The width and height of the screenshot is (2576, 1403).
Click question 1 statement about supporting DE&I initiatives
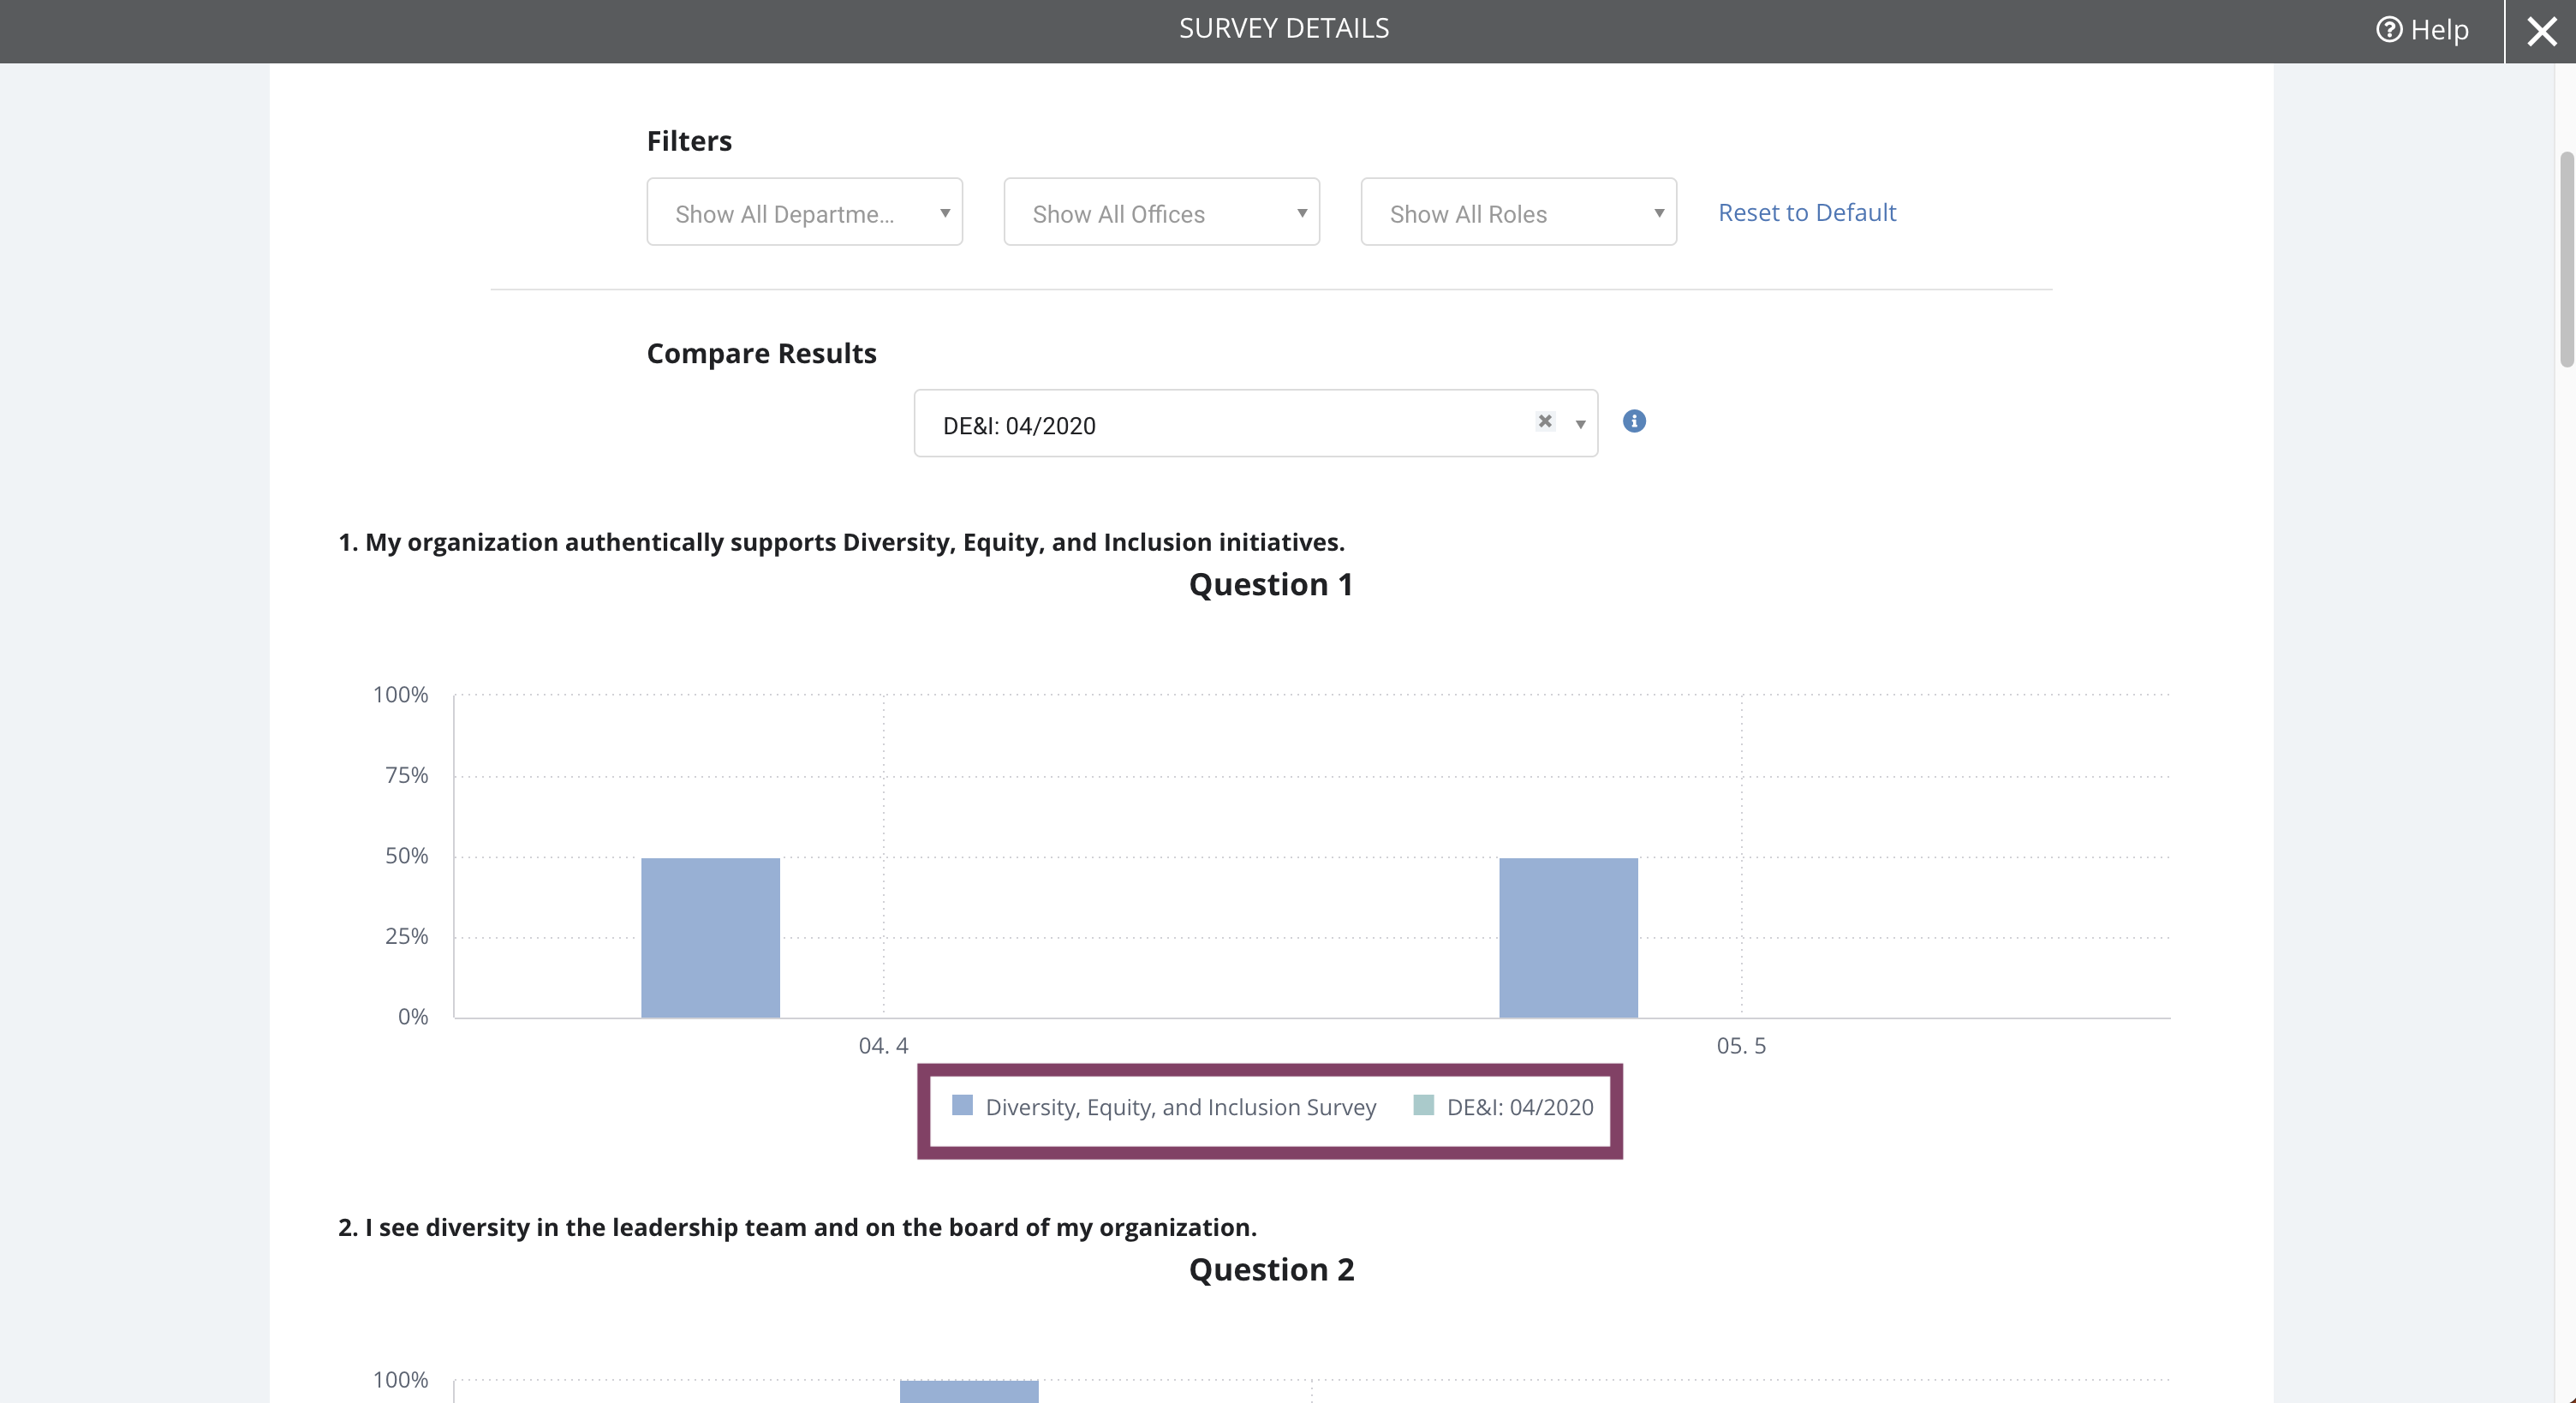(841, 542)
